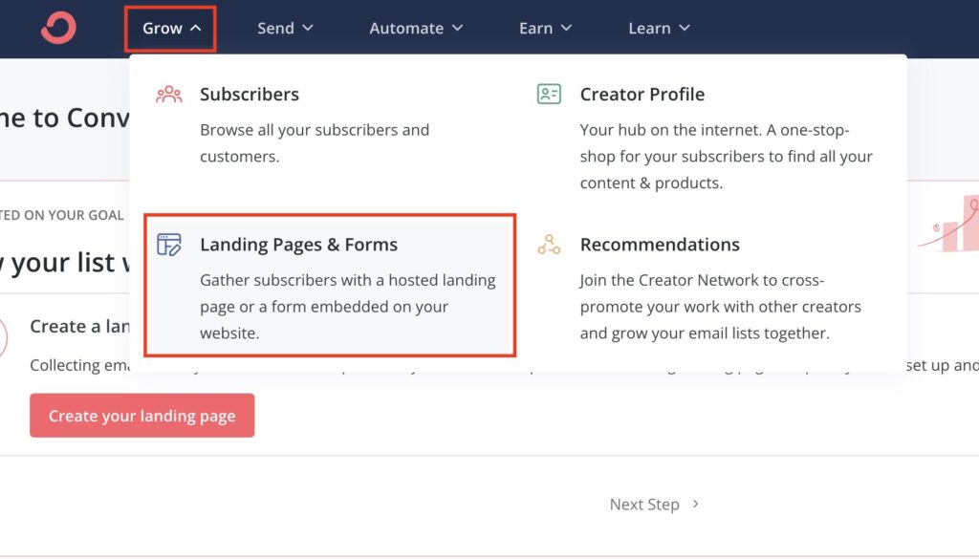Click Create your landing page button
Viewport: 979px width, 559px height.
142,416
